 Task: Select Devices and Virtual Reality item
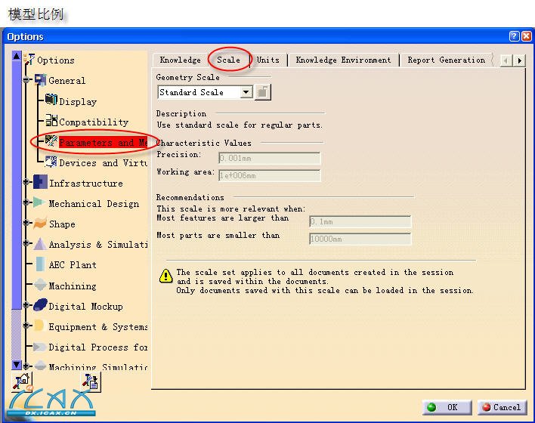[x=103, y=162]
